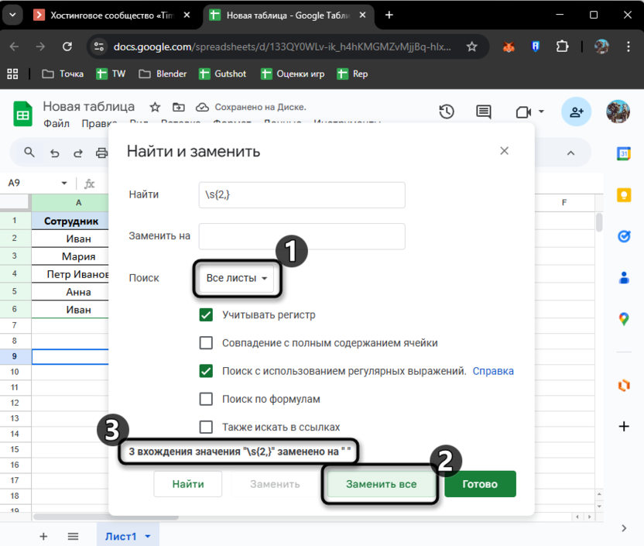644x546 pixels.
Task: Enable Совпадение с полным содержанием ячейки
Action: [x=206, y=343]
